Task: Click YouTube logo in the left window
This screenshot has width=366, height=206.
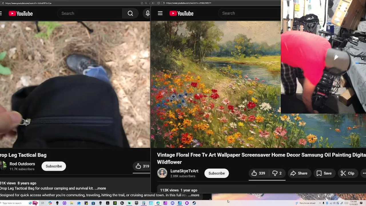Action: [21, 13]
